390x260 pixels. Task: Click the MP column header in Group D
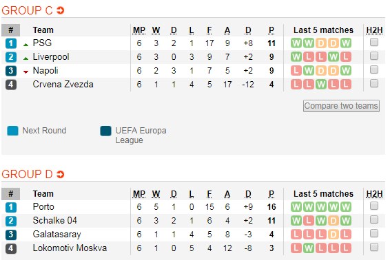(139, 194)
